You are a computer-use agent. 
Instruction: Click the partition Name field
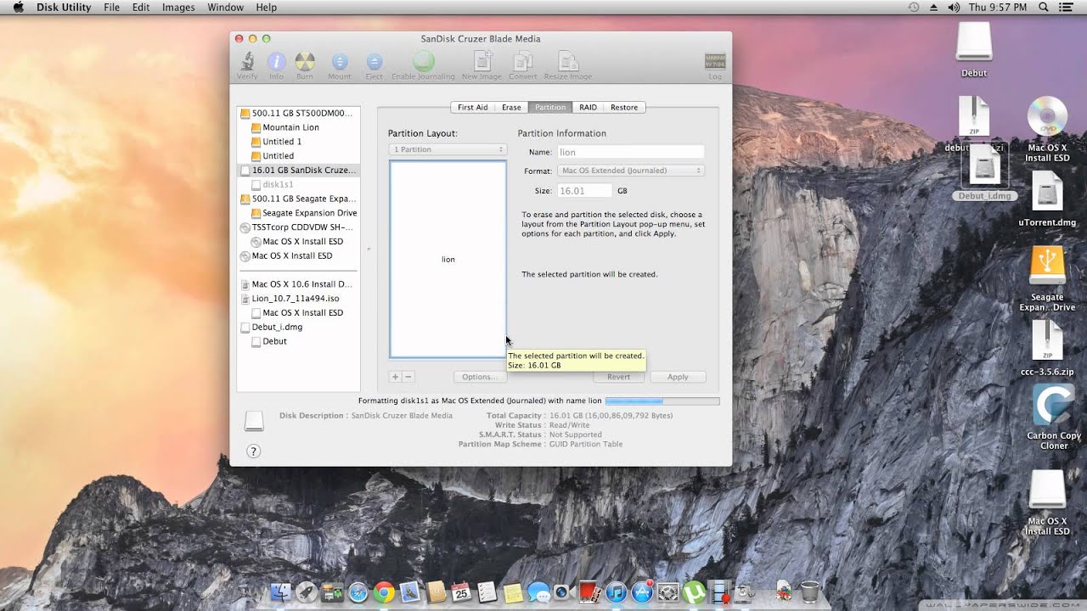tap(631, 152)
